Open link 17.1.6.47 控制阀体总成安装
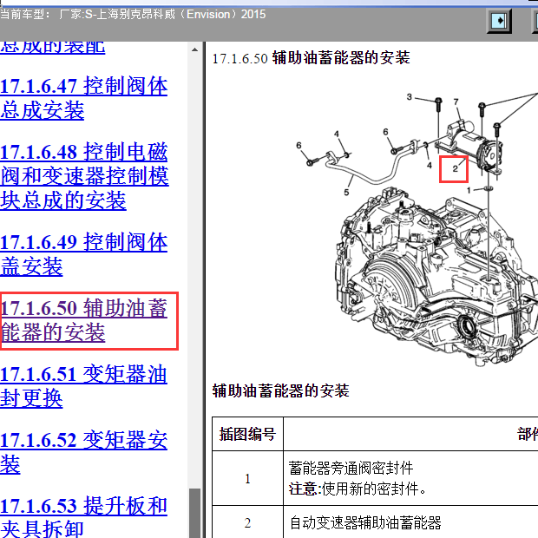This screenshot has width=538, height=538. (83, 98)
